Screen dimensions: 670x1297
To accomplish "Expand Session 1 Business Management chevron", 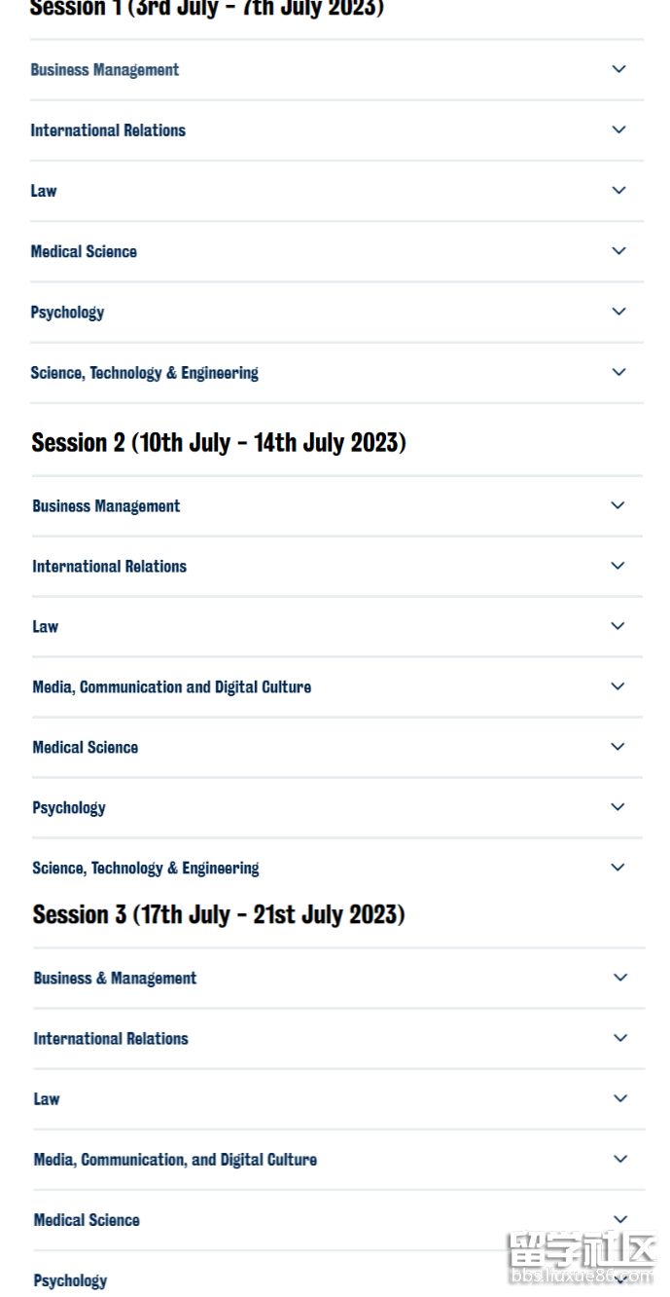I will [618, 69].
